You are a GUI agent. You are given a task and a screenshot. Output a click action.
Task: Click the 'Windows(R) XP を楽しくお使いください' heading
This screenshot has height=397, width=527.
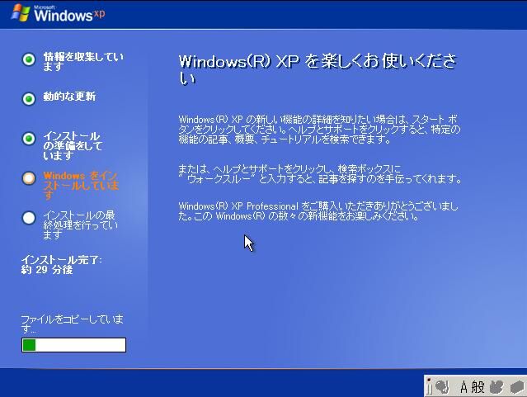pos(317,69)
